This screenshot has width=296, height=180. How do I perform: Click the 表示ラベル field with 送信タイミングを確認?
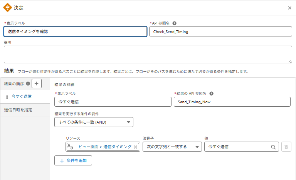pyautogui.click(x=75, y=31)
